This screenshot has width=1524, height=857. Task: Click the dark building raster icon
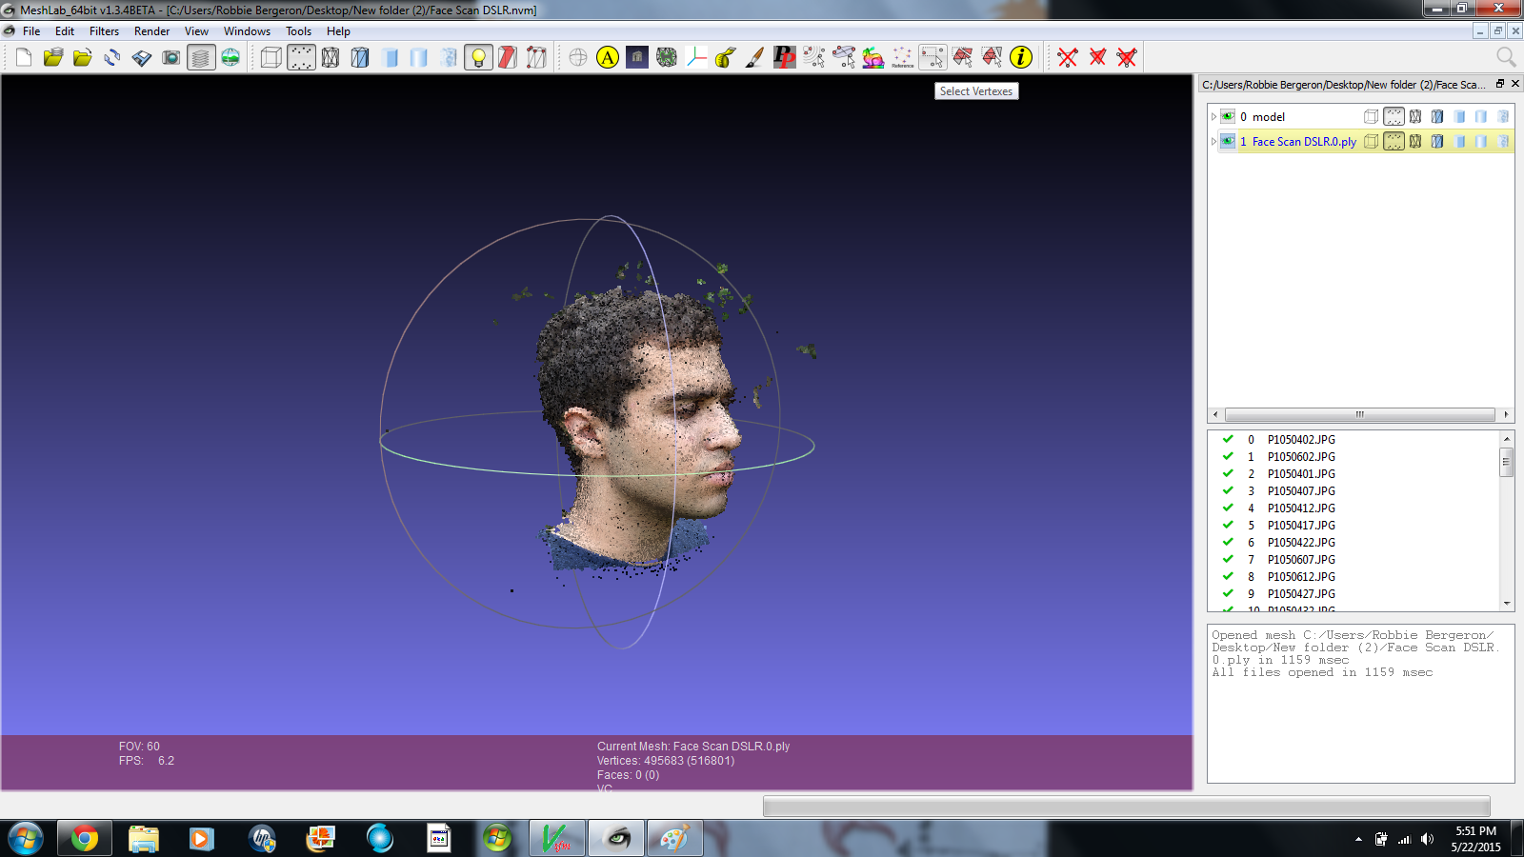click(637, 57)
